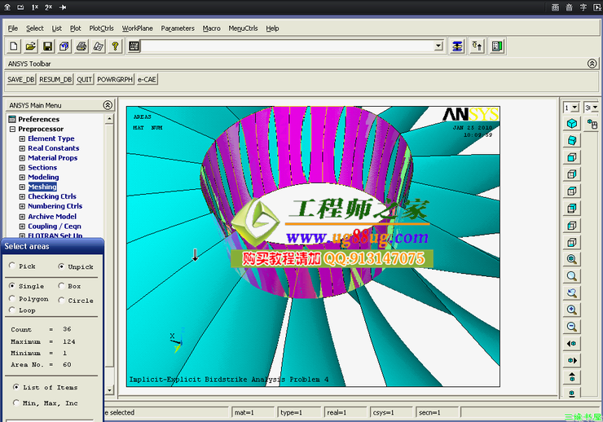The image size is (603, 422).
Task: Select the oblique view icon
Action: [572, 140]
